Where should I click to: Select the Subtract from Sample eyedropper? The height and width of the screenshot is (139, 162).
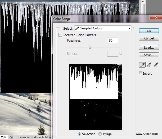click(156, 65)
